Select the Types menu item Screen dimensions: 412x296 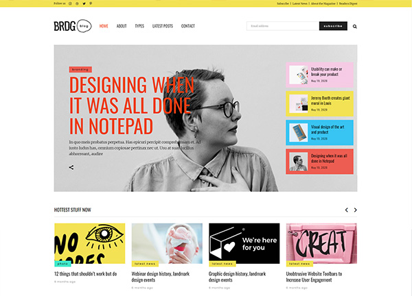pyautogui.click(x=139, y=26)
